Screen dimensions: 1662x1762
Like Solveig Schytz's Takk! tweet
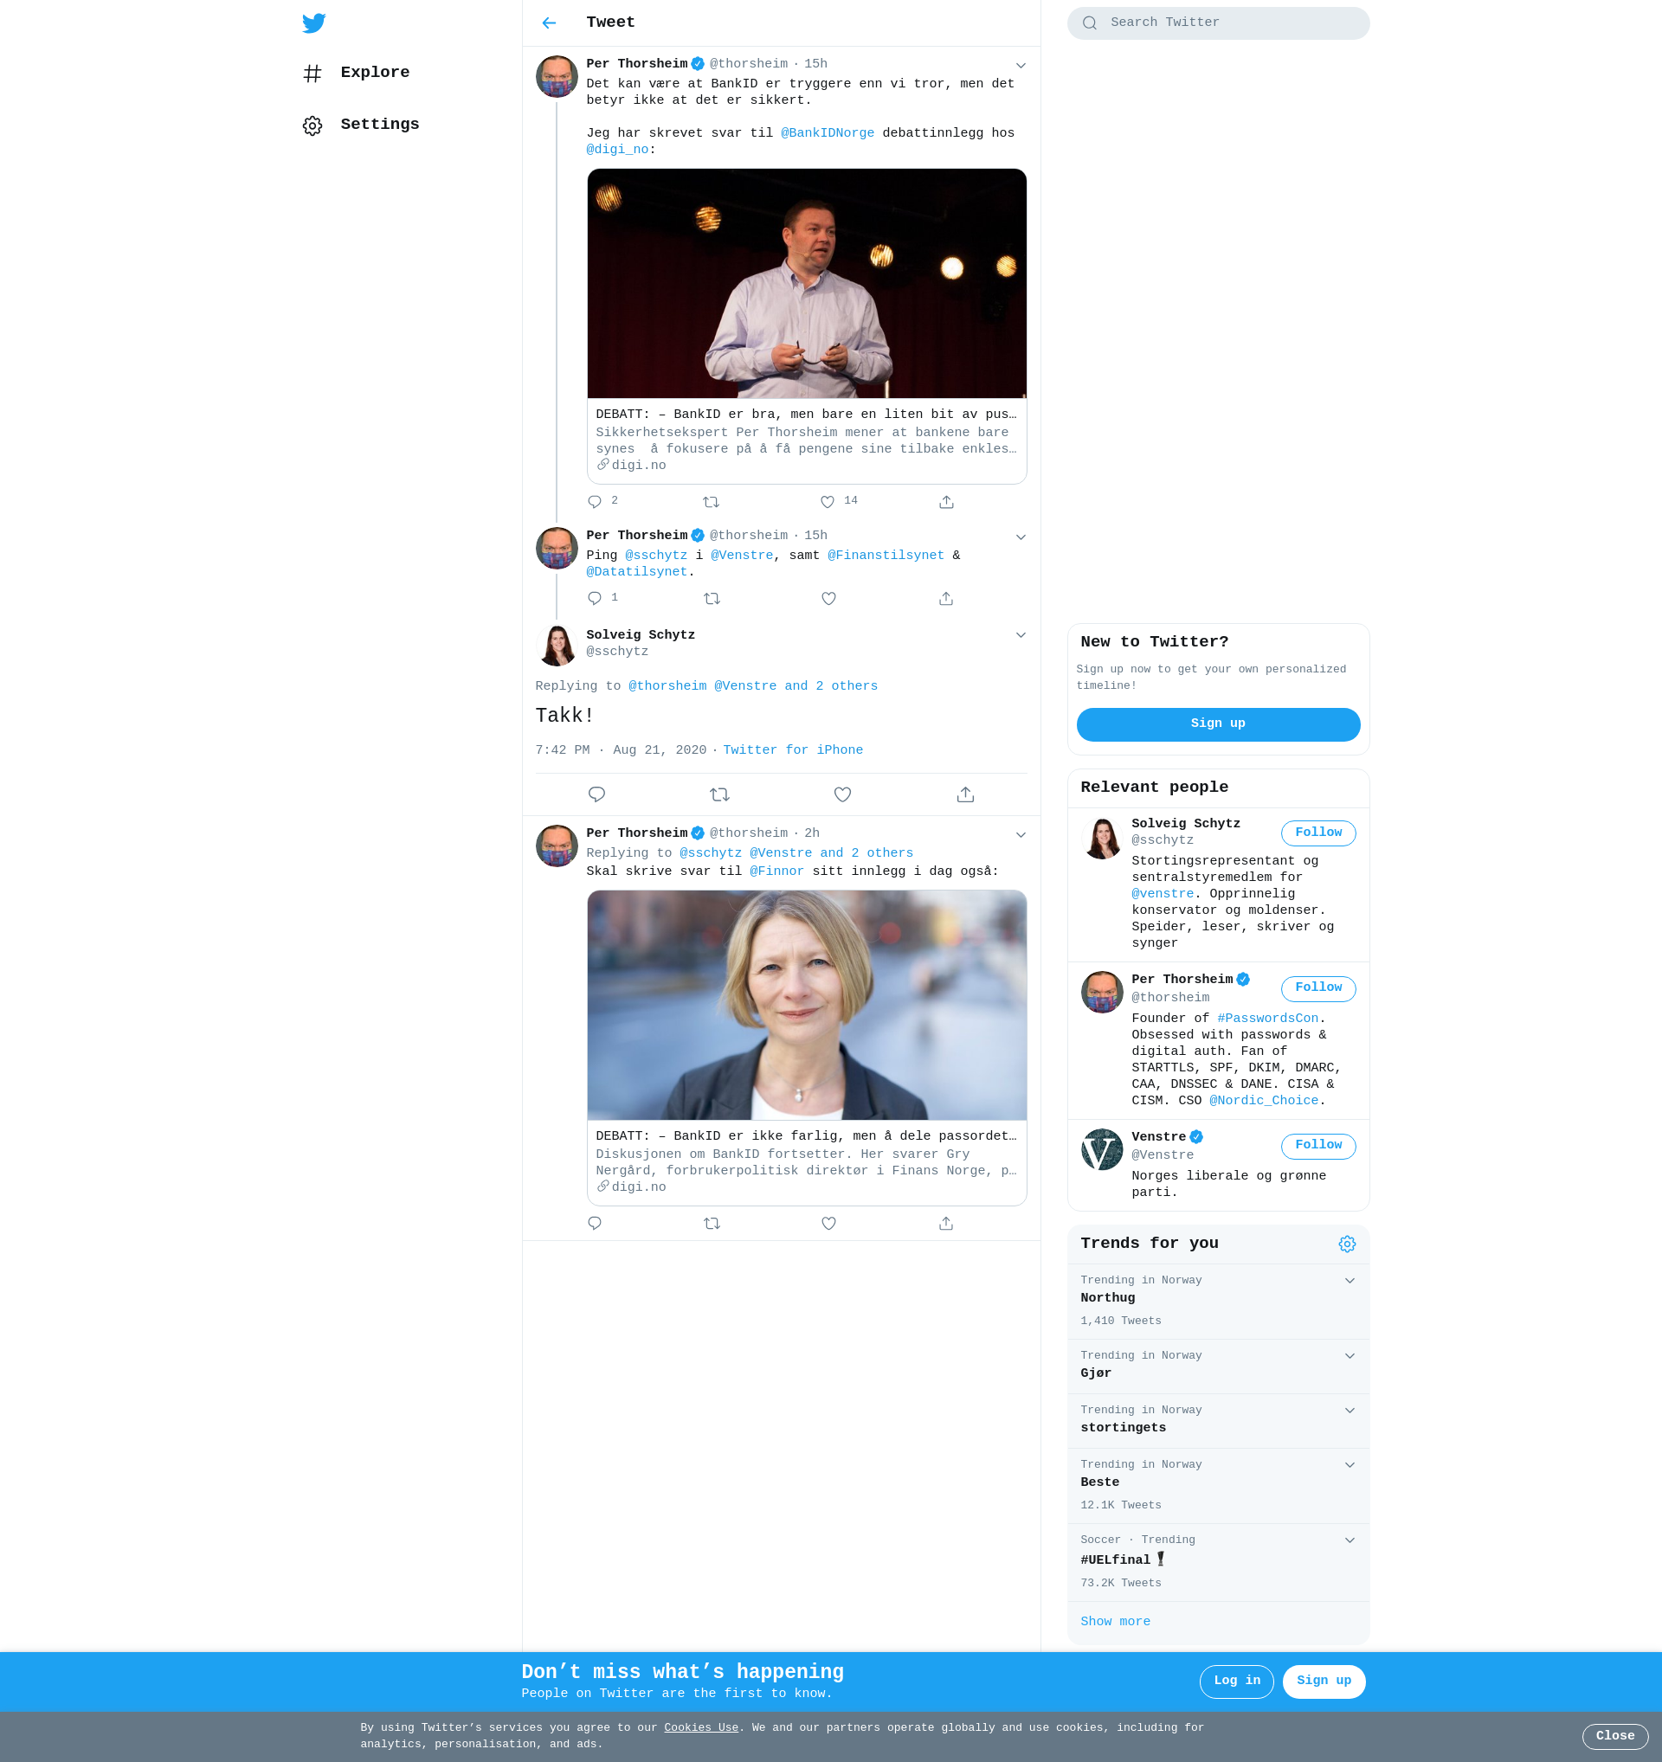click(842, 794)
